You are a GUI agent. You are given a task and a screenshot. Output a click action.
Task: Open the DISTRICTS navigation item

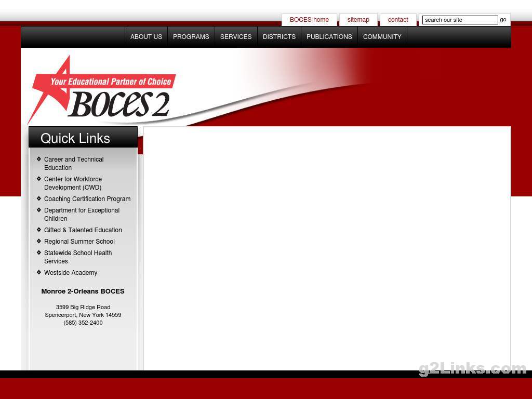click(x=279, y=37)
